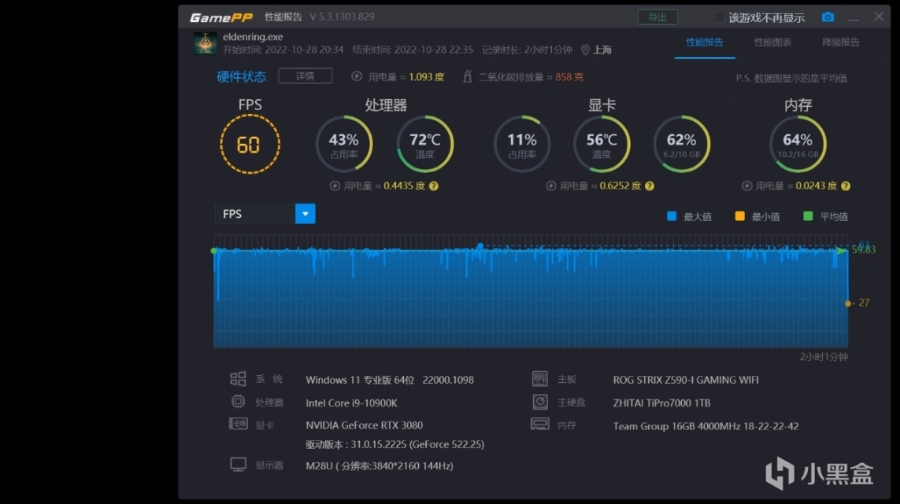Click the graphics card icon
Image resolution: width=900 pixels, height=504 pixels.
tap(238, 425)
